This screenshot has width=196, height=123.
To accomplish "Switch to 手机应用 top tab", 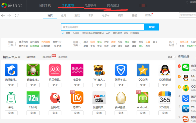I will pyautogui.click(x=68, y=5).
